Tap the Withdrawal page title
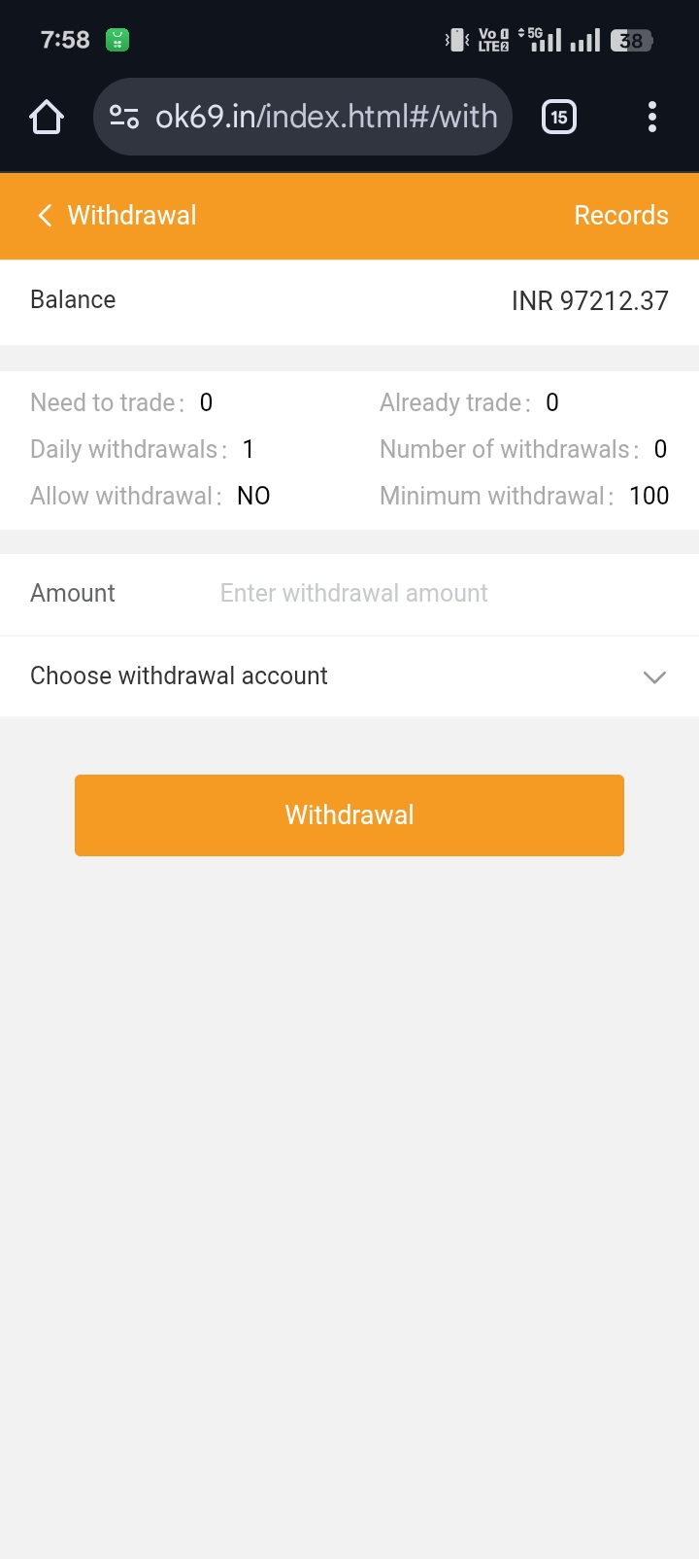 click(x=132, y=215)
